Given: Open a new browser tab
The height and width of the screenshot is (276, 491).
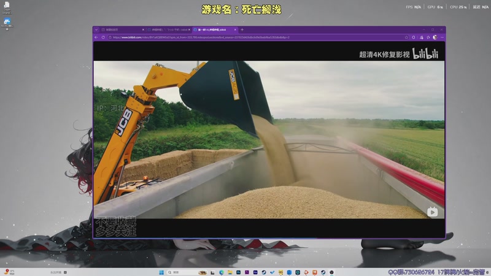Looking at the screenshot, I should (x=242, y=29).
